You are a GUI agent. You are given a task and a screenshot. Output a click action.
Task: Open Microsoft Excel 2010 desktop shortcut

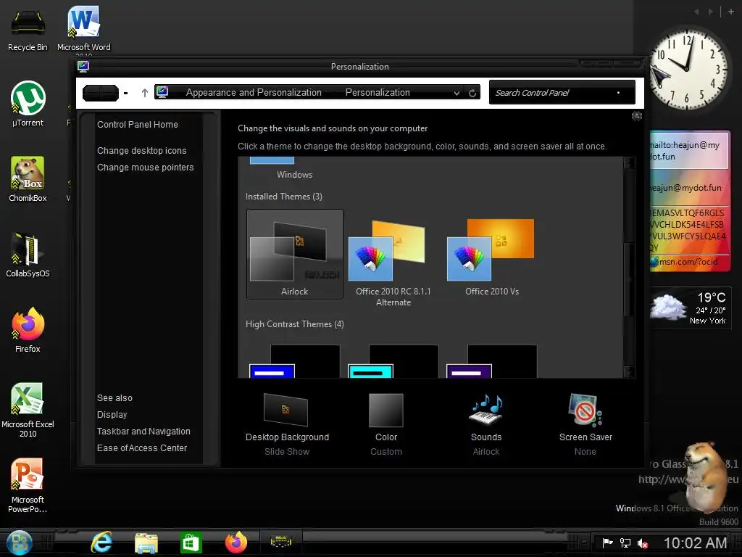pyautogui.click(x=28, y=410)
